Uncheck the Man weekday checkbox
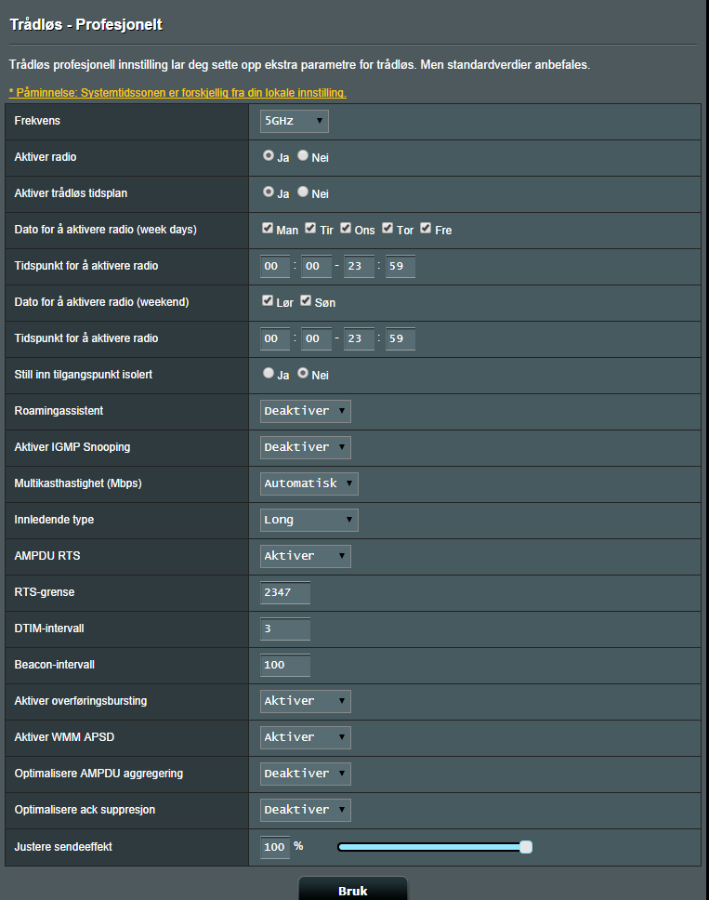The image size is (709, 900). (x=268, y=228)
